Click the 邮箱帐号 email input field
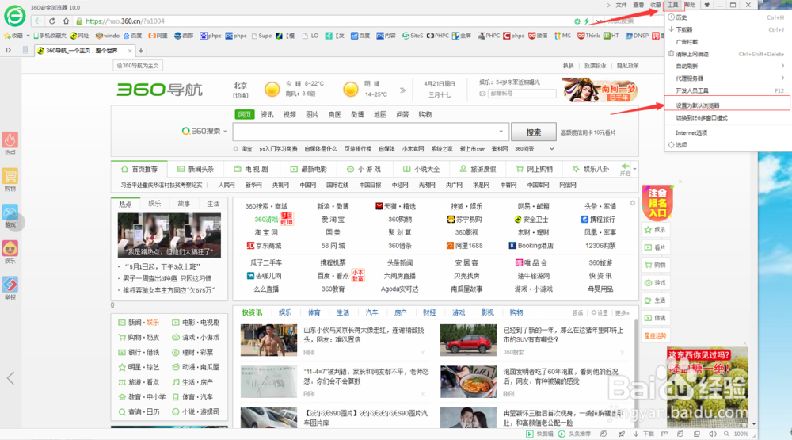This screenshot has width=792, height=440. 521,94
